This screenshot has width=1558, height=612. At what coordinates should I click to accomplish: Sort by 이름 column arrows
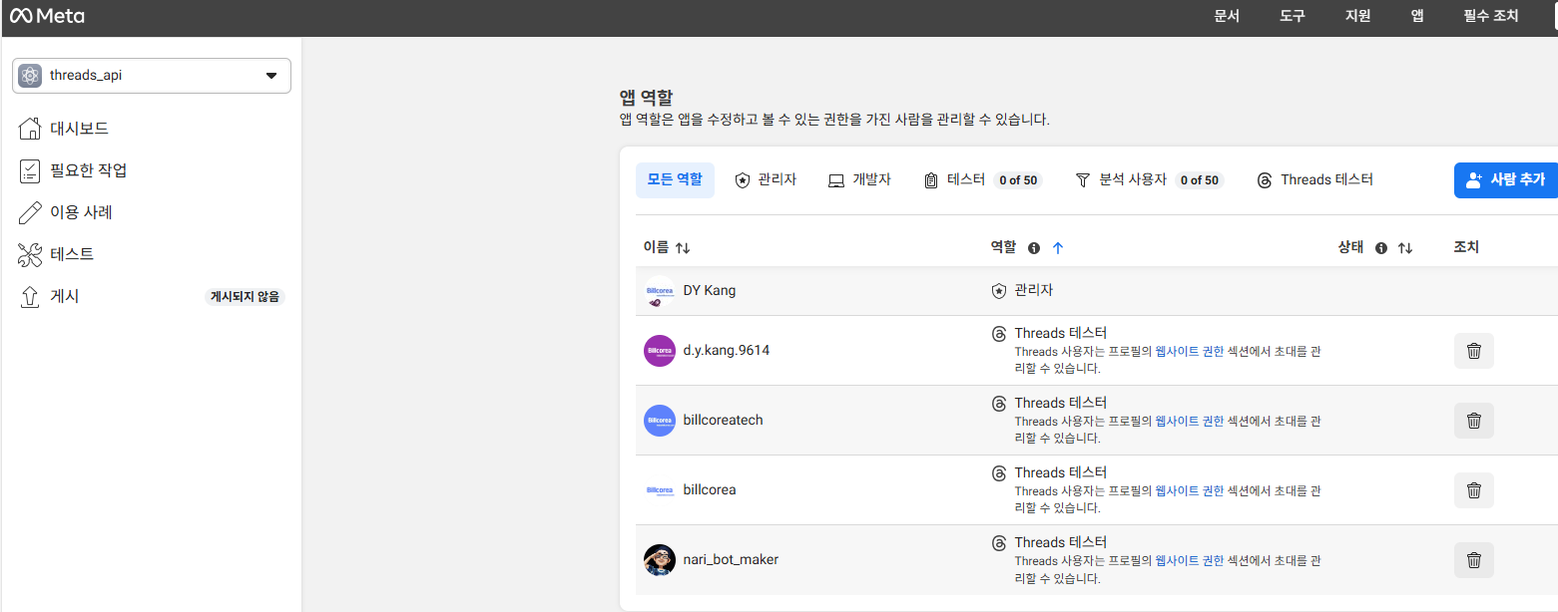click(683, 247)
